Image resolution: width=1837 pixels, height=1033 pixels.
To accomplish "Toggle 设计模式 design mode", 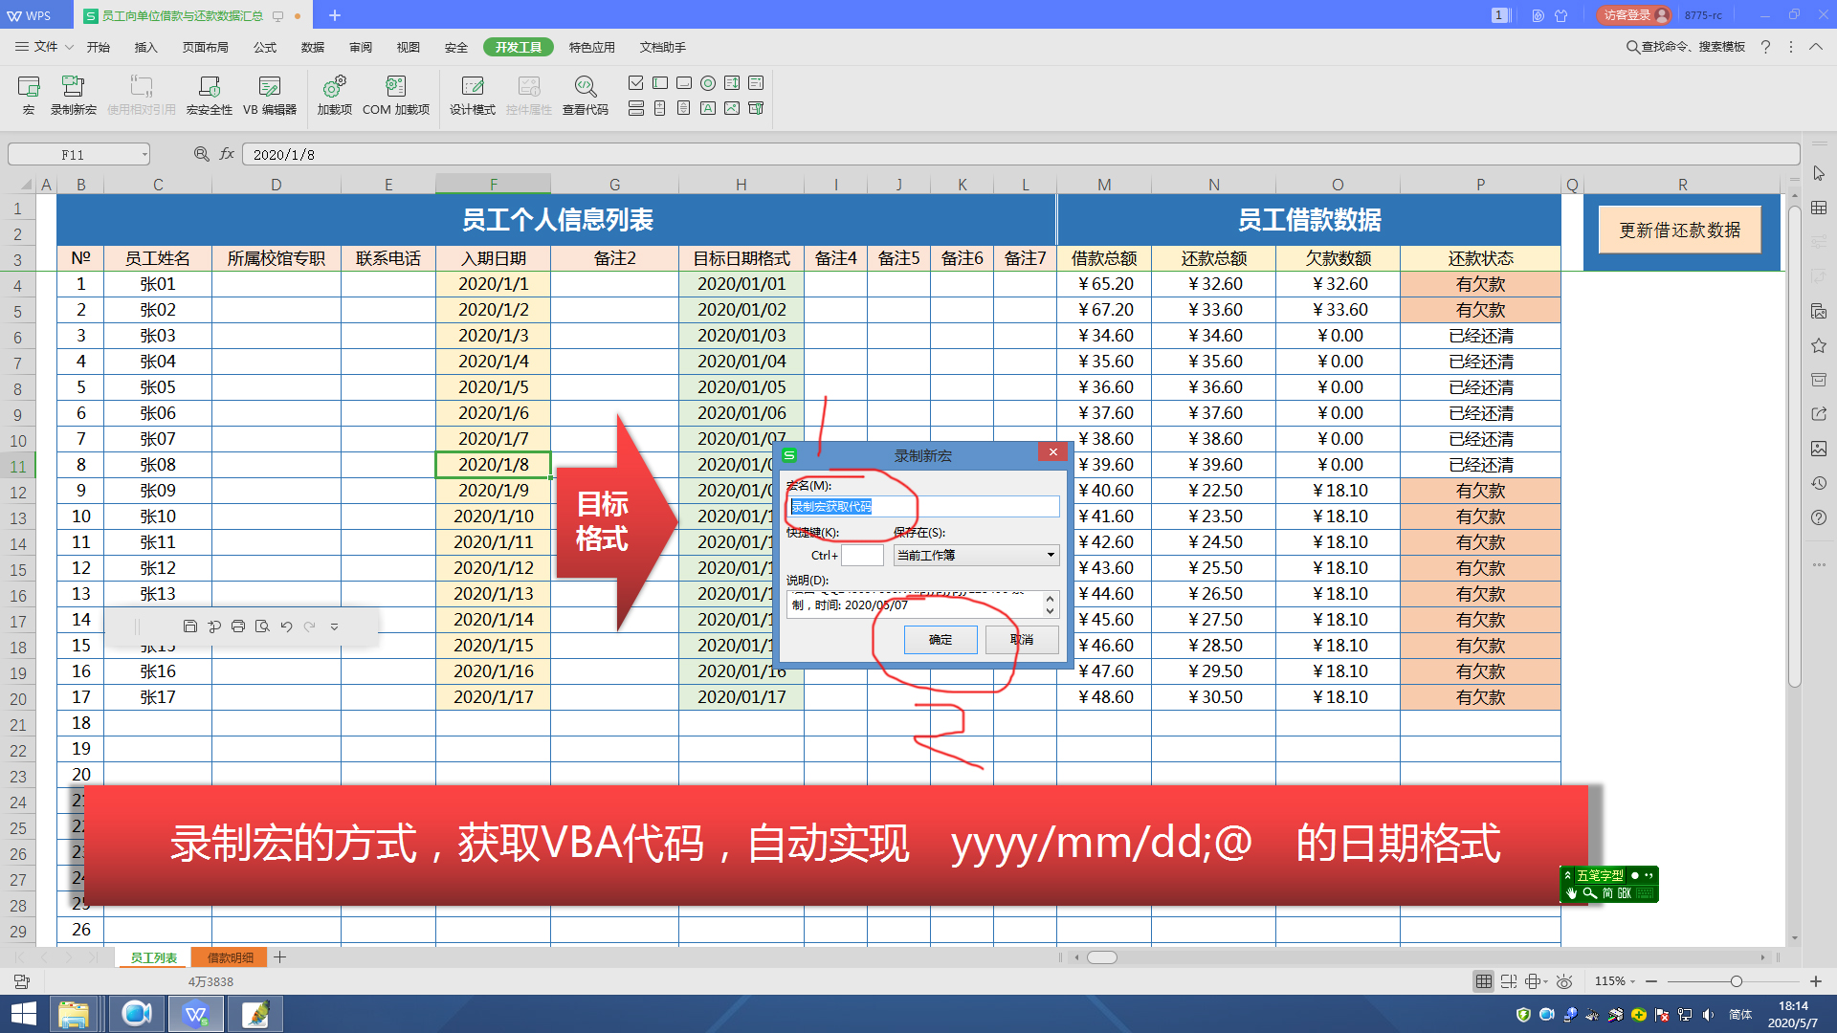I will pos(472,95).
